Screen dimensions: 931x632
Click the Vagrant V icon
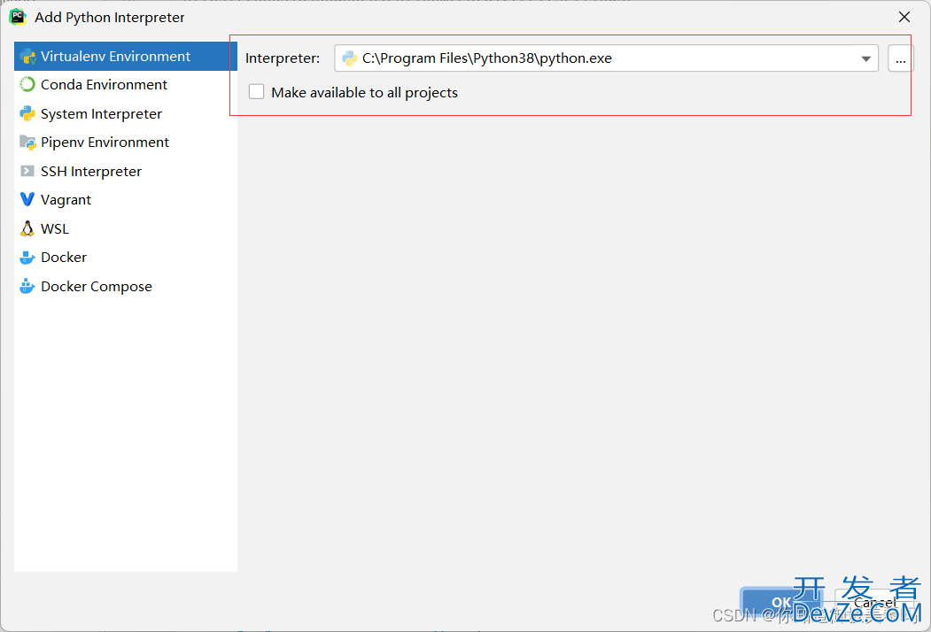coord(27,199)
